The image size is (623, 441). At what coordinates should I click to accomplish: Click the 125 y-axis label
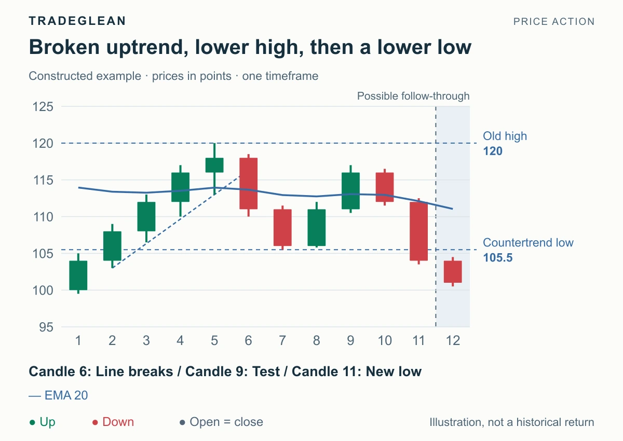[44, 107]
